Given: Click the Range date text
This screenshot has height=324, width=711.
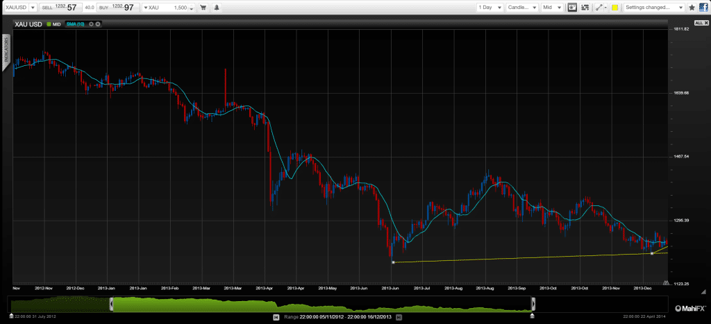Looking at the screenshot, I should (337, 317).
